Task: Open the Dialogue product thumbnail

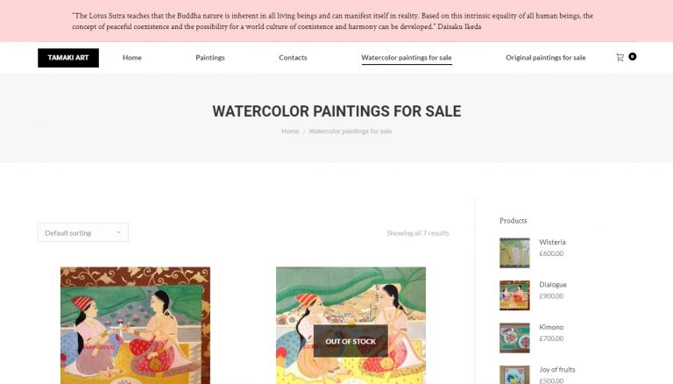Action: pos(514,295)
